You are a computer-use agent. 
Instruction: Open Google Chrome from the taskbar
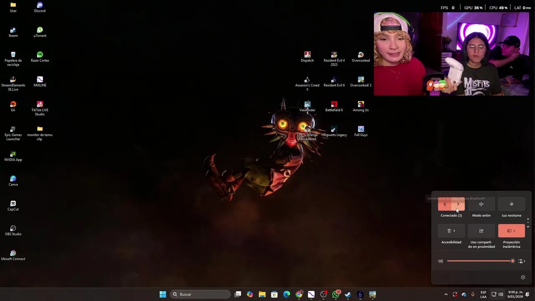coord(299,294)
